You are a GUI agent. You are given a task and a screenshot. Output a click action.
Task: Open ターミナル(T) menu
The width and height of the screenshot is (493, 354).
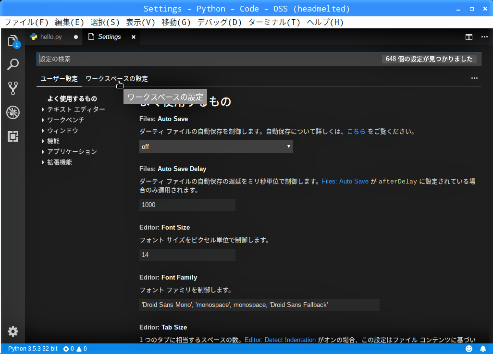pos(274,22)
